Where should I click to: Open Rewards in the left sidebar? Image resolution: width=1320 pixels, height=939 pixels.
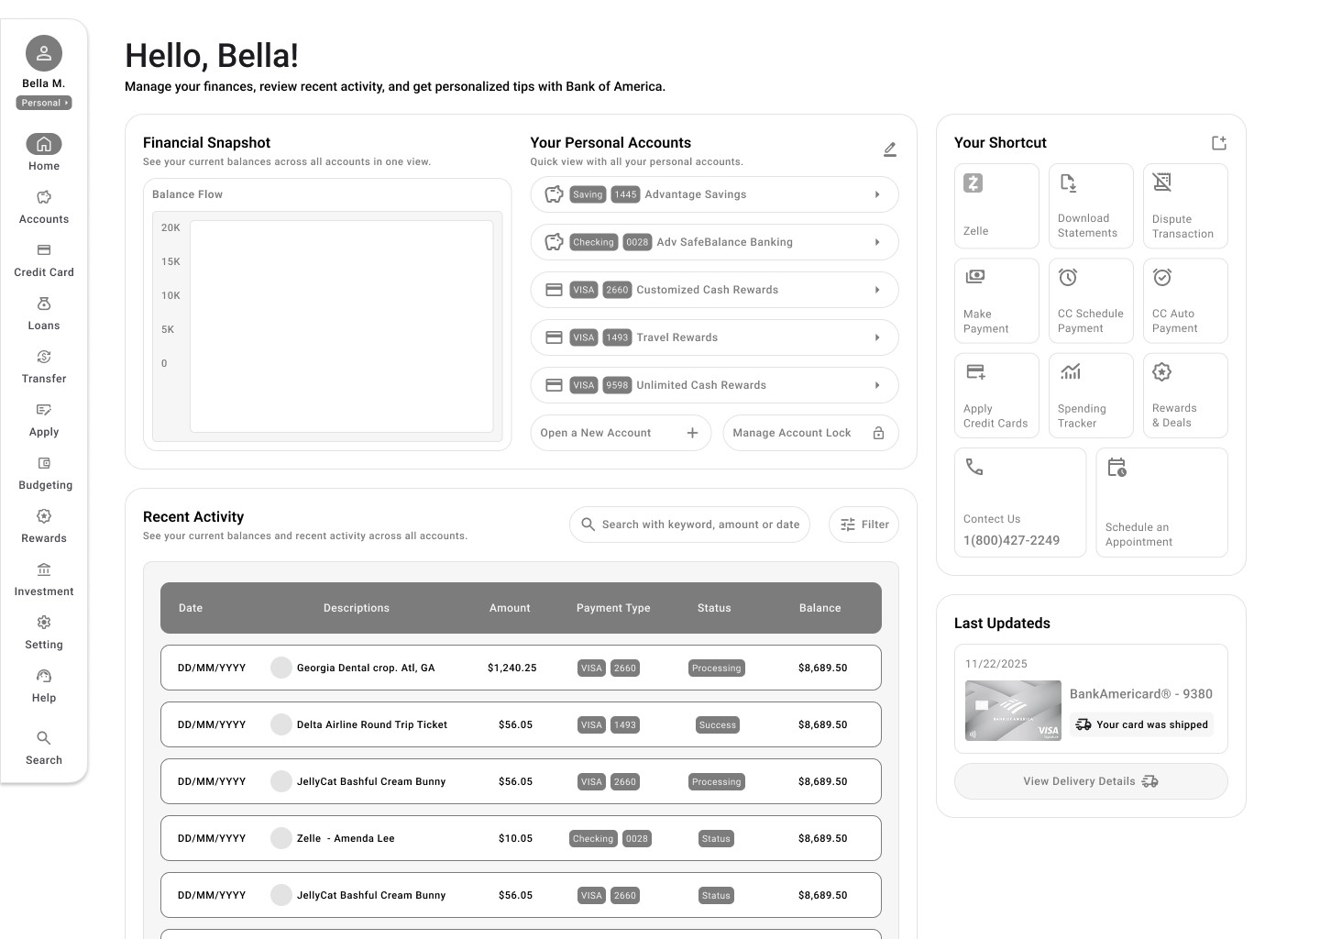click(x=44, y=525)
